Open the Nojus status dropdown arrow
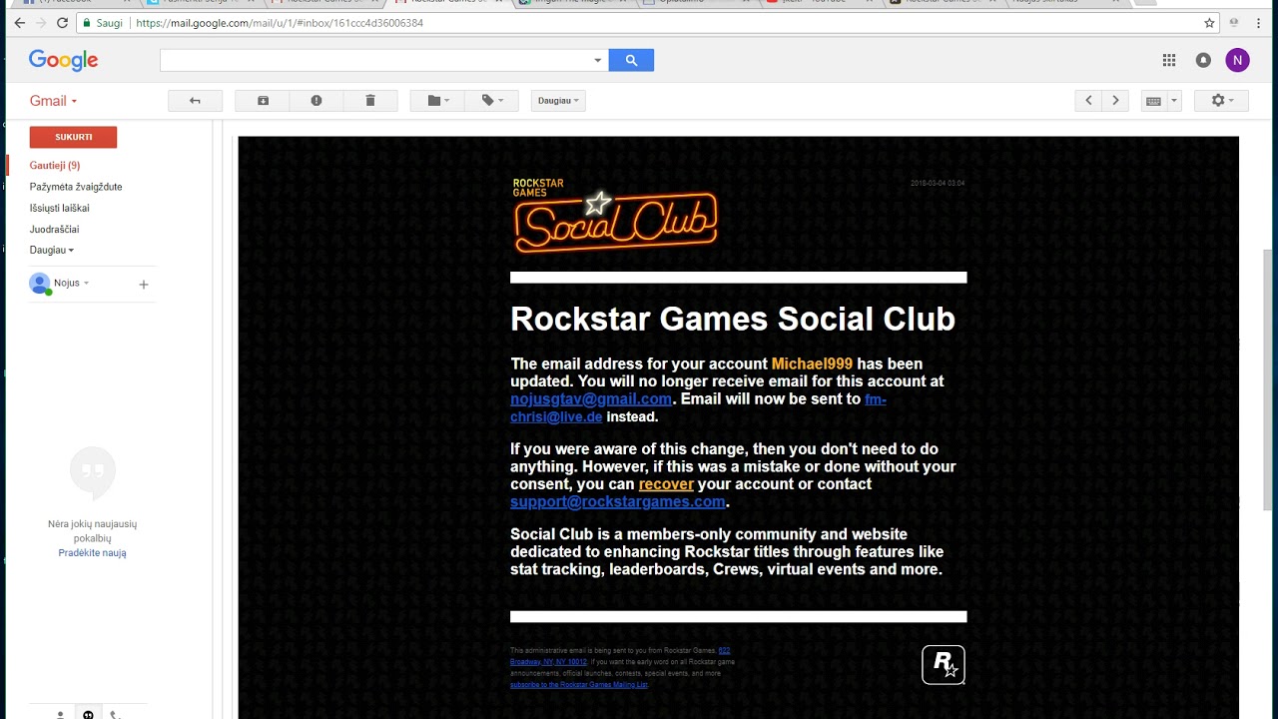The width and height of the screenshot is (1278, 719). coord(87,284)
